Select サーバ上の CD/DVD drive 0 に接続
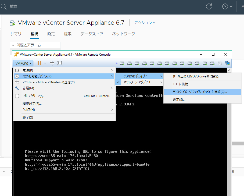 click(203, 76)
